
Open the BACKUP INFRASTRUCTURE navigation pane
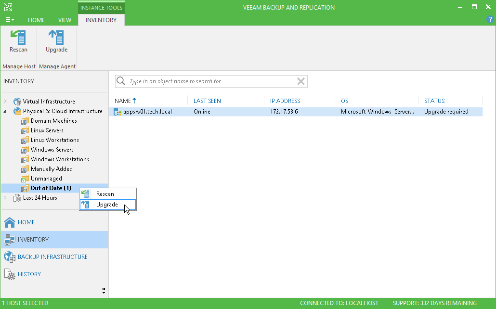tap(54, 257)
